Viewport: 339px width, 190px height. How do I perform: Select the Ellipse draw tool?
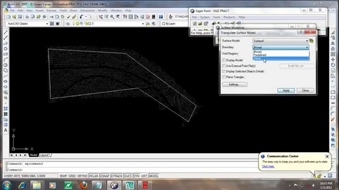click(6, 81)
